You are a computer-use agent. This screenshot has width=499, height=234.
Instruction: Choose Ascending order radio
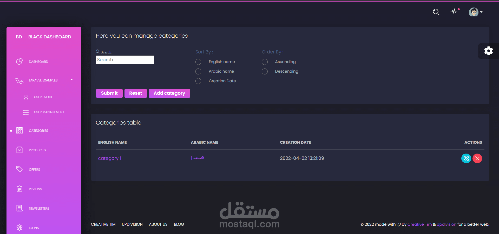[265, 62]
